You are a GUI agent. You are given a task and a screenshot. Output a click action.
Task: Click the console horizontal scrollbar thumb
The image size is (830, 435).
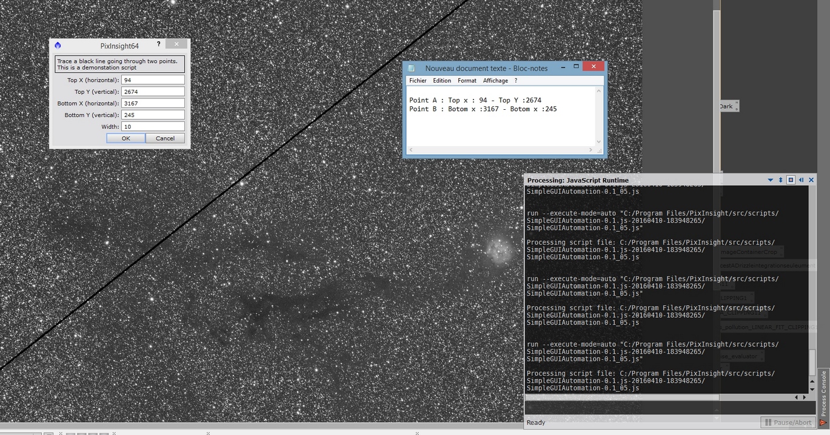point(622,397)
